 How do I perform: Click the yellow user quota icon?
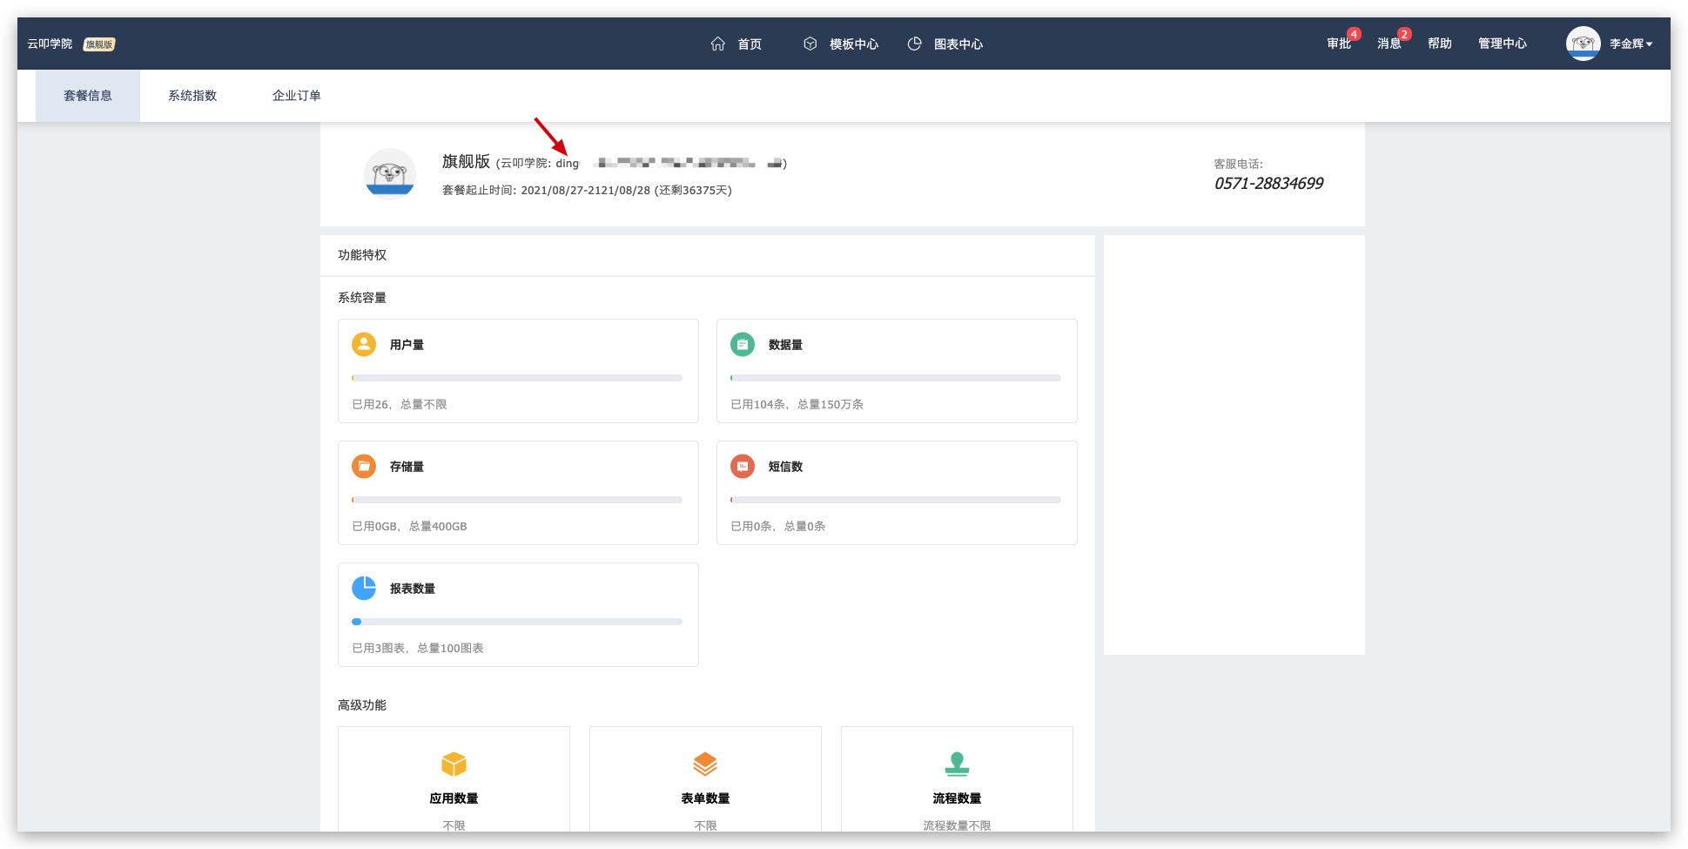(x=364, y=344)
